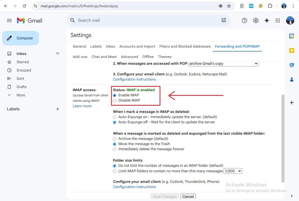This screenshot has height=201, width=299.
Task: Open Contacts in side panel
Action: point(292,80)
